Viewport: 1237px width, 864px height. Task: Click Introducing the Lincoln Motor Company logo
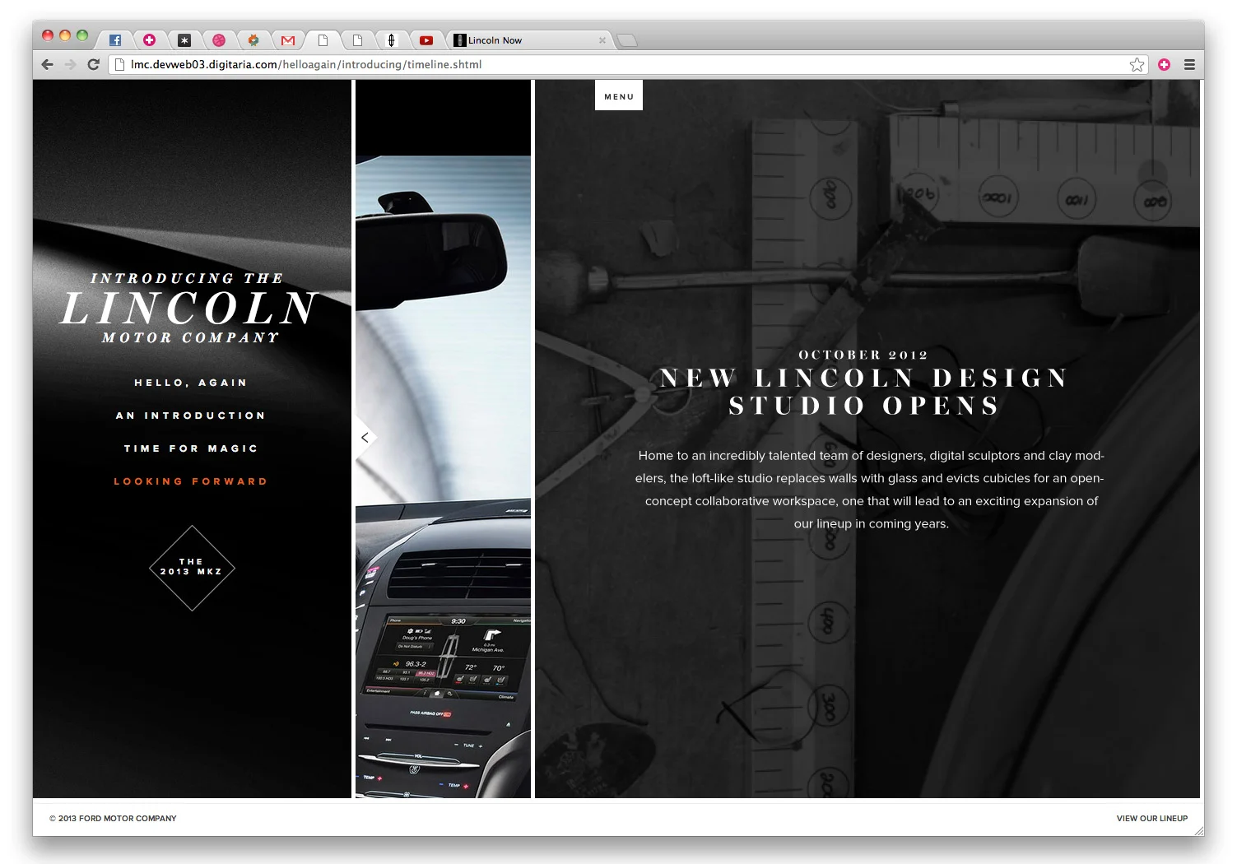click(189, 308)
